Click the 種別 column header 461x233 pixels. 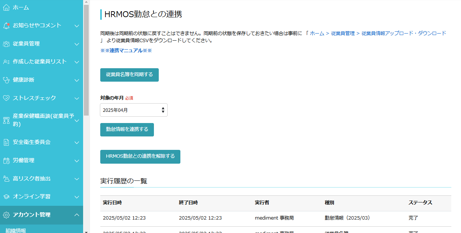329,203
